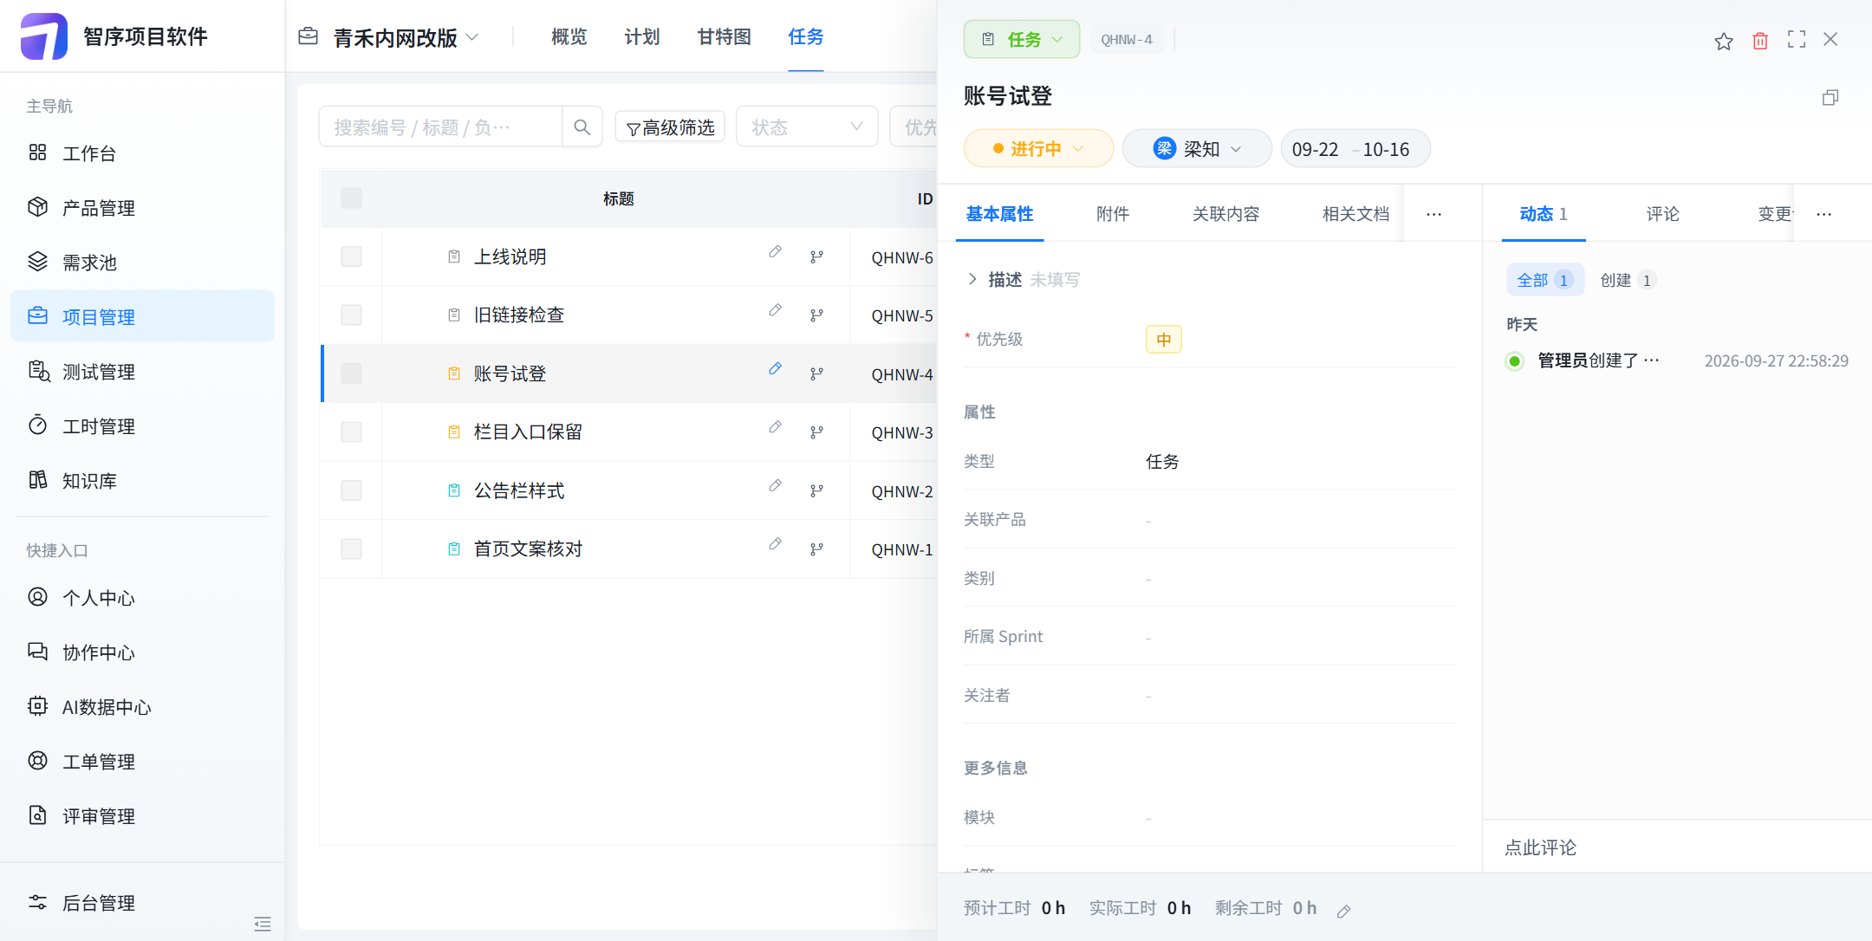Switch to 计划 tab

[x=642, y=36]
